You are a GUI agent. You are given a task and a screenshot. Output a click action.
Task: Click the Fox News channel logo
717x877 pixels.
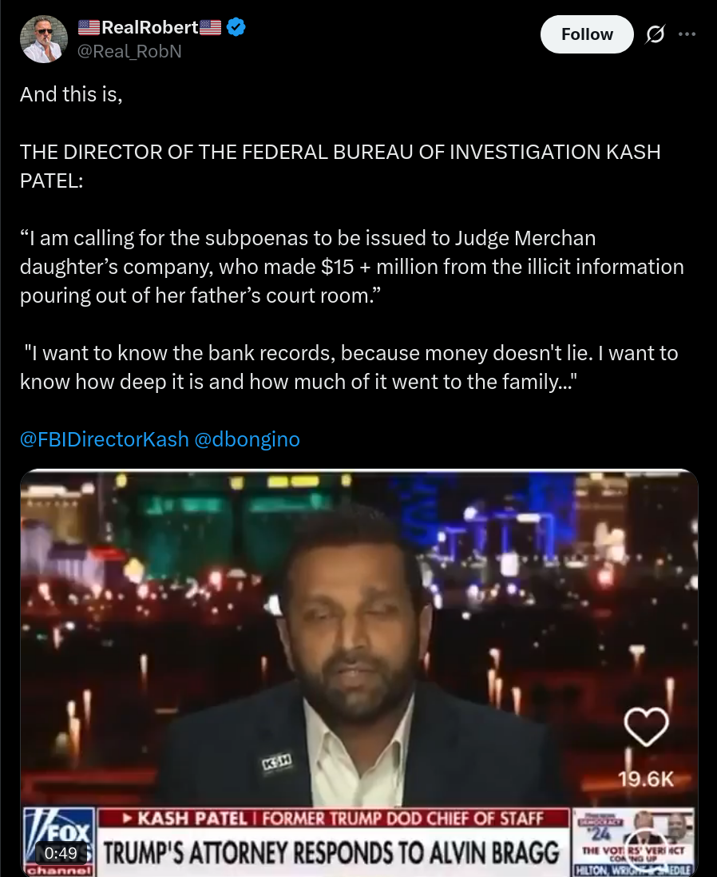(x=58, y=841)
